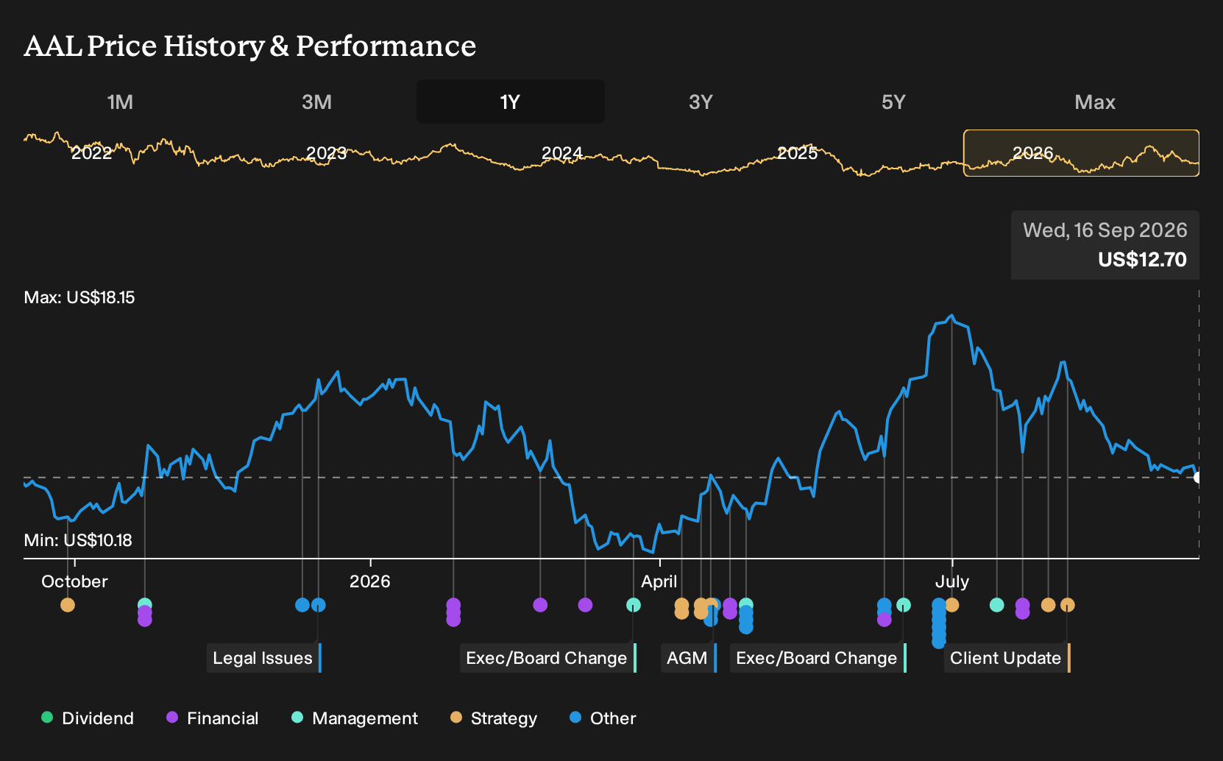Click the 2023 label in overview chart
The height and width of the screenshot is (761, 1223).
(x=327, y=153)
